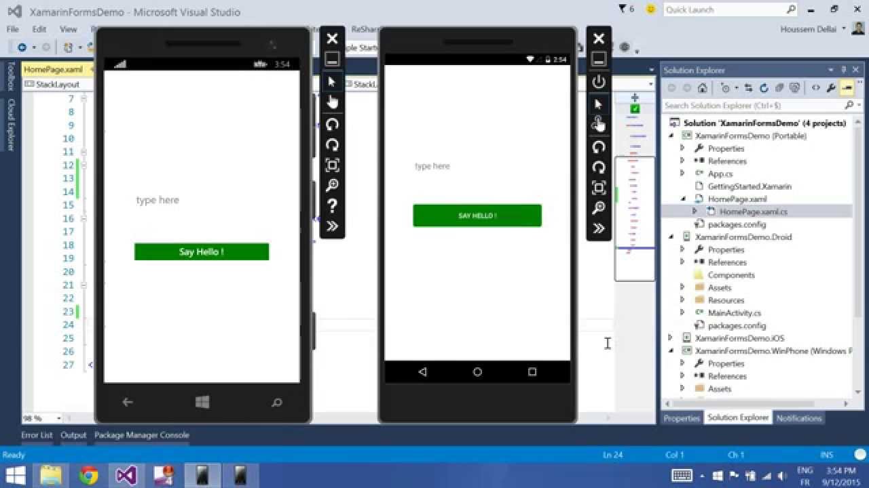Open help on Windows Phone emulator toolbar

coord(332,205)
